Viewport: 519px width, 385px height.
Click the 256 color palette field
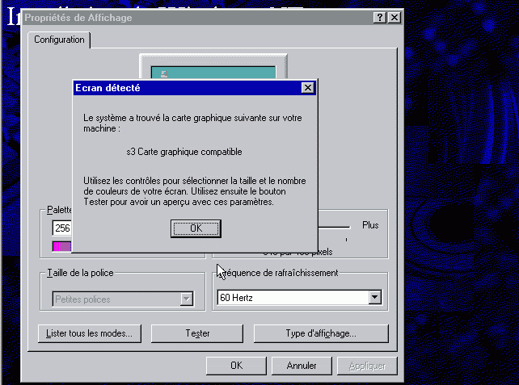62,228
